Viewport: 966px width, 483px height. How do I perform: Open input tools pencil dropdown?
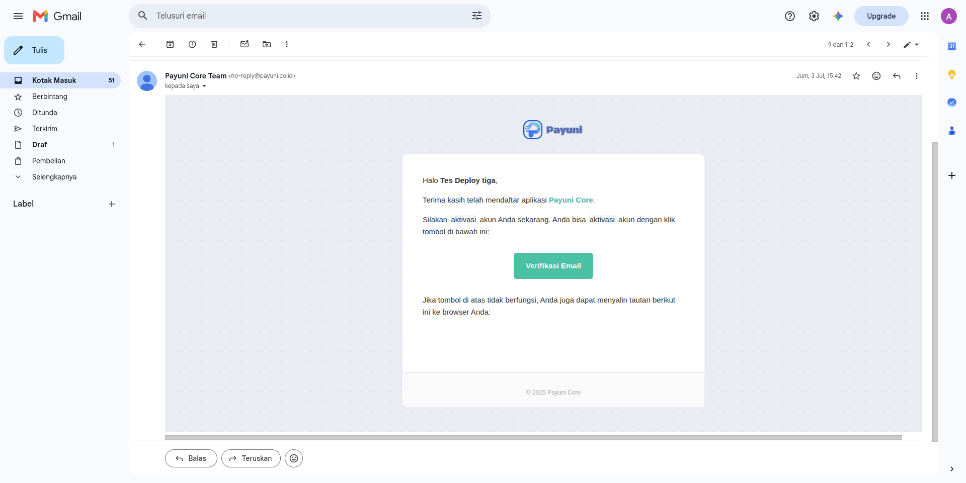coord(911,45)
